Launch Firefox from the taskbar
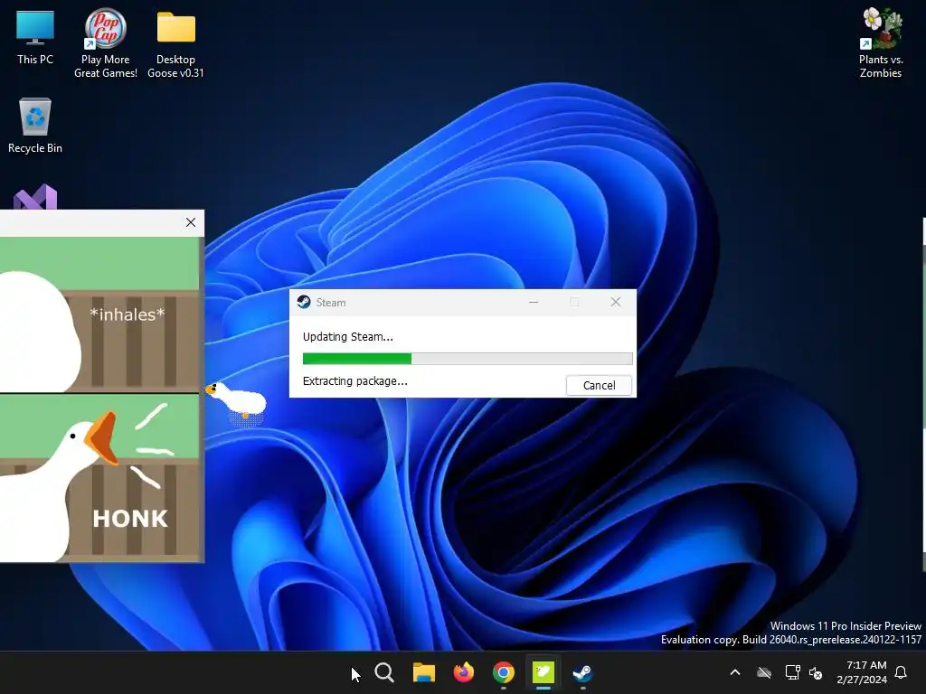 pyautogui.click(x=464, y=672)
